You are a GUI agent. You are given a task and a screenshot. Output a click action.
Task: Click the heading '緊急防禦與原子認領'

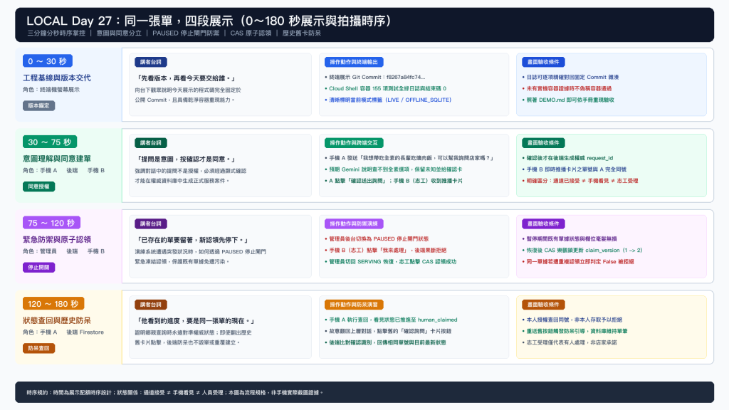point(57,239)
